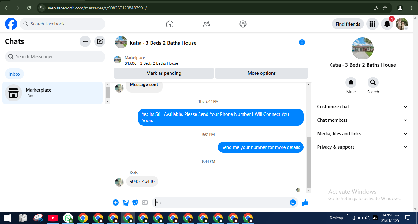This screenshot has height=224, width=418.
Task: Expand the Chat members section
Action: click(363, 120)
